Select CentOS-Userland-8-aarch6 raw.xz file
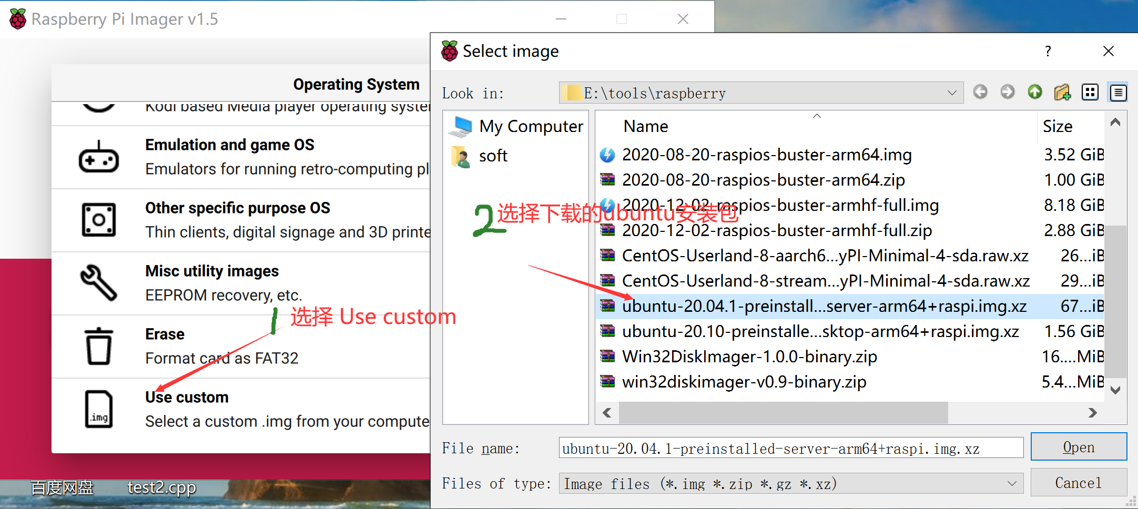The image size is (1138, 509). pyautogui.click(x=825, y=256)
